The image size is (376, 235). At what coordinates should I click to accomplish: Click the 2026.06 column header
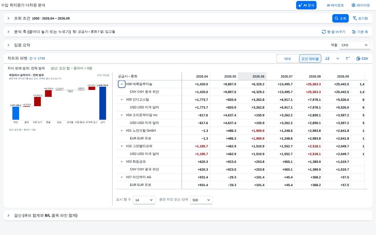pyautogui.click(x=252, y=76)
